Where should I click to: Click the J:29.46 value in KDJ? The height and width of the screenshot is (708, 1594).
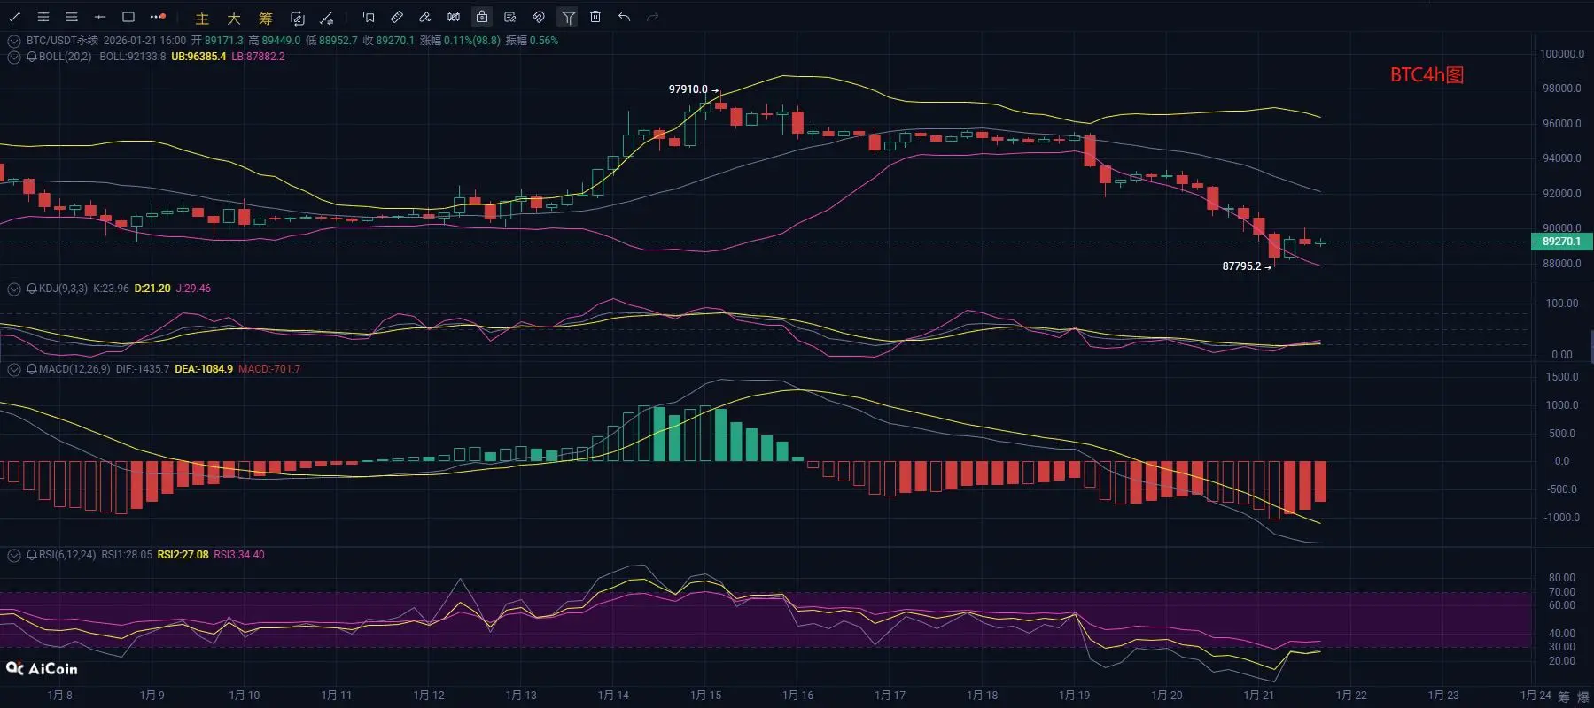(194, 289)
